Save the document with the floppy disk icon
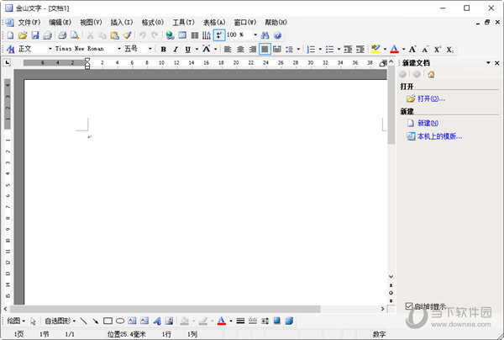This screenshot has width=504, height=340. pos(34,35)
